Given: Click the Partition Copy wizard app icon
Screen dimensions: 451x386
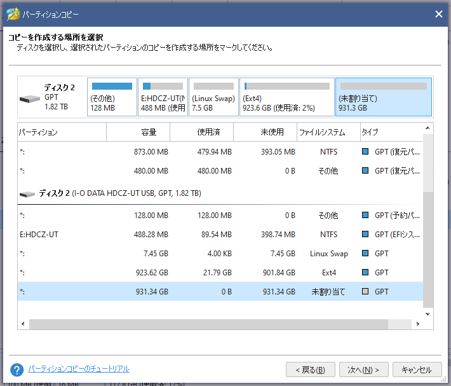Looking at the screenshot, I should [13, 14].
